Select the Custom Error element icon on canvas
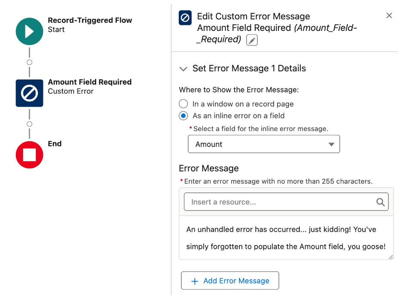403x299 pixels. point(29,93)
